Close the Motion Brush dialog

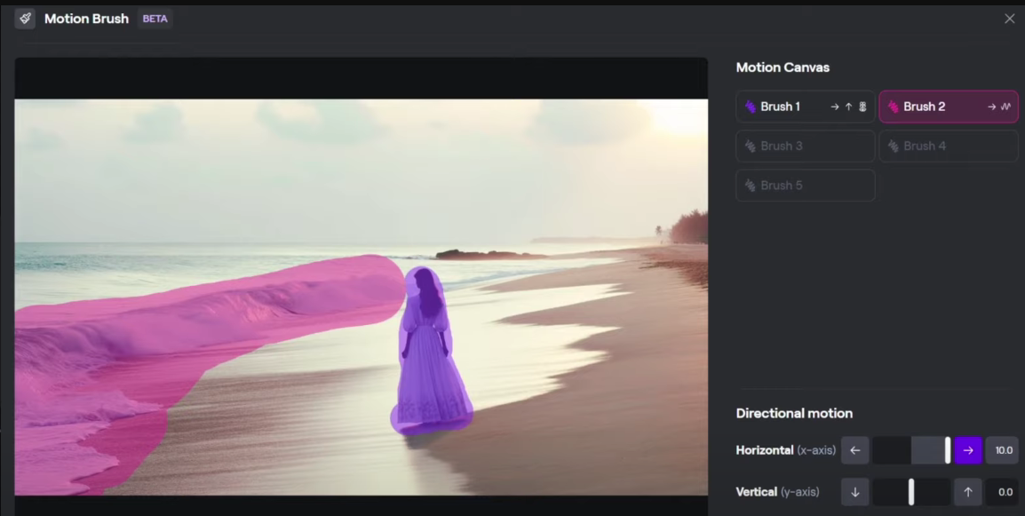point(1009,19)
